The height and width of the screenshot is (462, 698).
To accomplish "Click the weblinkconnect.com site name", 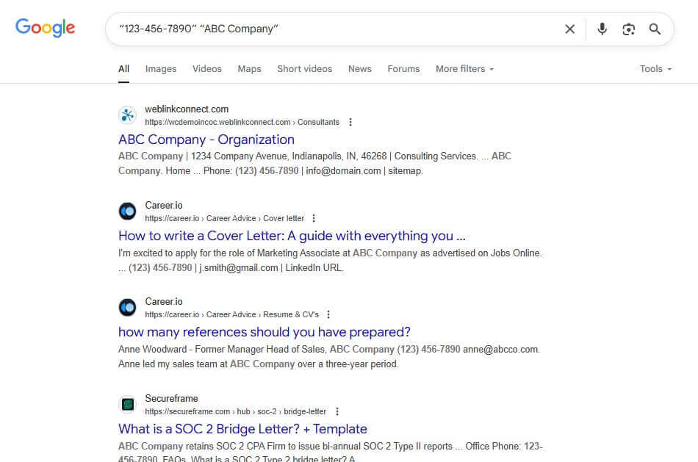I will (x=187, y=109).
